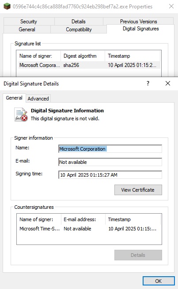178x289 pixels.
Task: Select the Microsoft Time-S... countersignature row
Action: click(x=88, y=229)
